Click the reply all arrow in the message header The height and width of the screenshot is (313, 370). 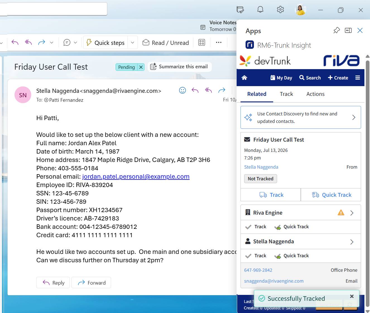pyautogui.click(x=208, y=90)
